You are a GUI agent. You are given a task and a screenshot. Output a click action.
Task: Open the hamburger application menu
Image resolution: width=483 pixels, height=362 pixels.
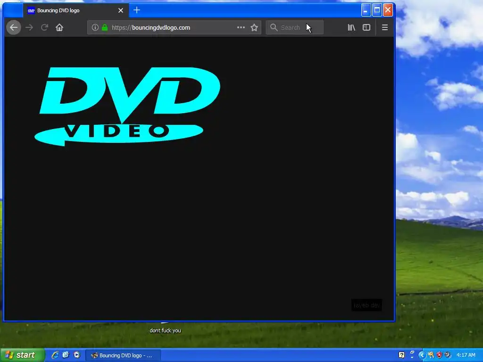coord(385,27)
